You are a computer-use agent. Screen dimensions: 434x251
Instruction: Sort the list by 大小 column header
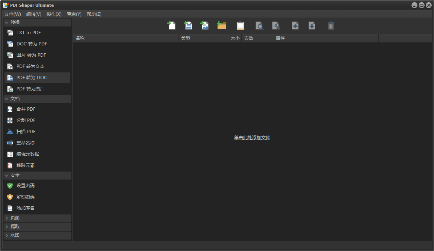[226, 38]
